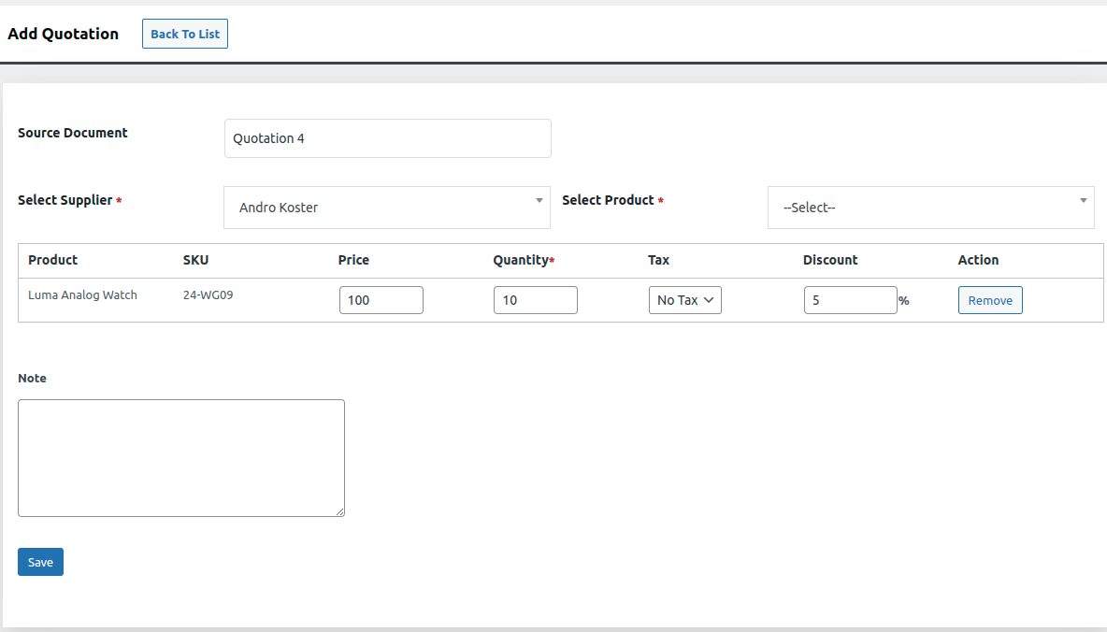Click the Save button
Image resolution: width=1107 pixels, height=632 pixels.
pyautogui.click(x=40, y=562)
